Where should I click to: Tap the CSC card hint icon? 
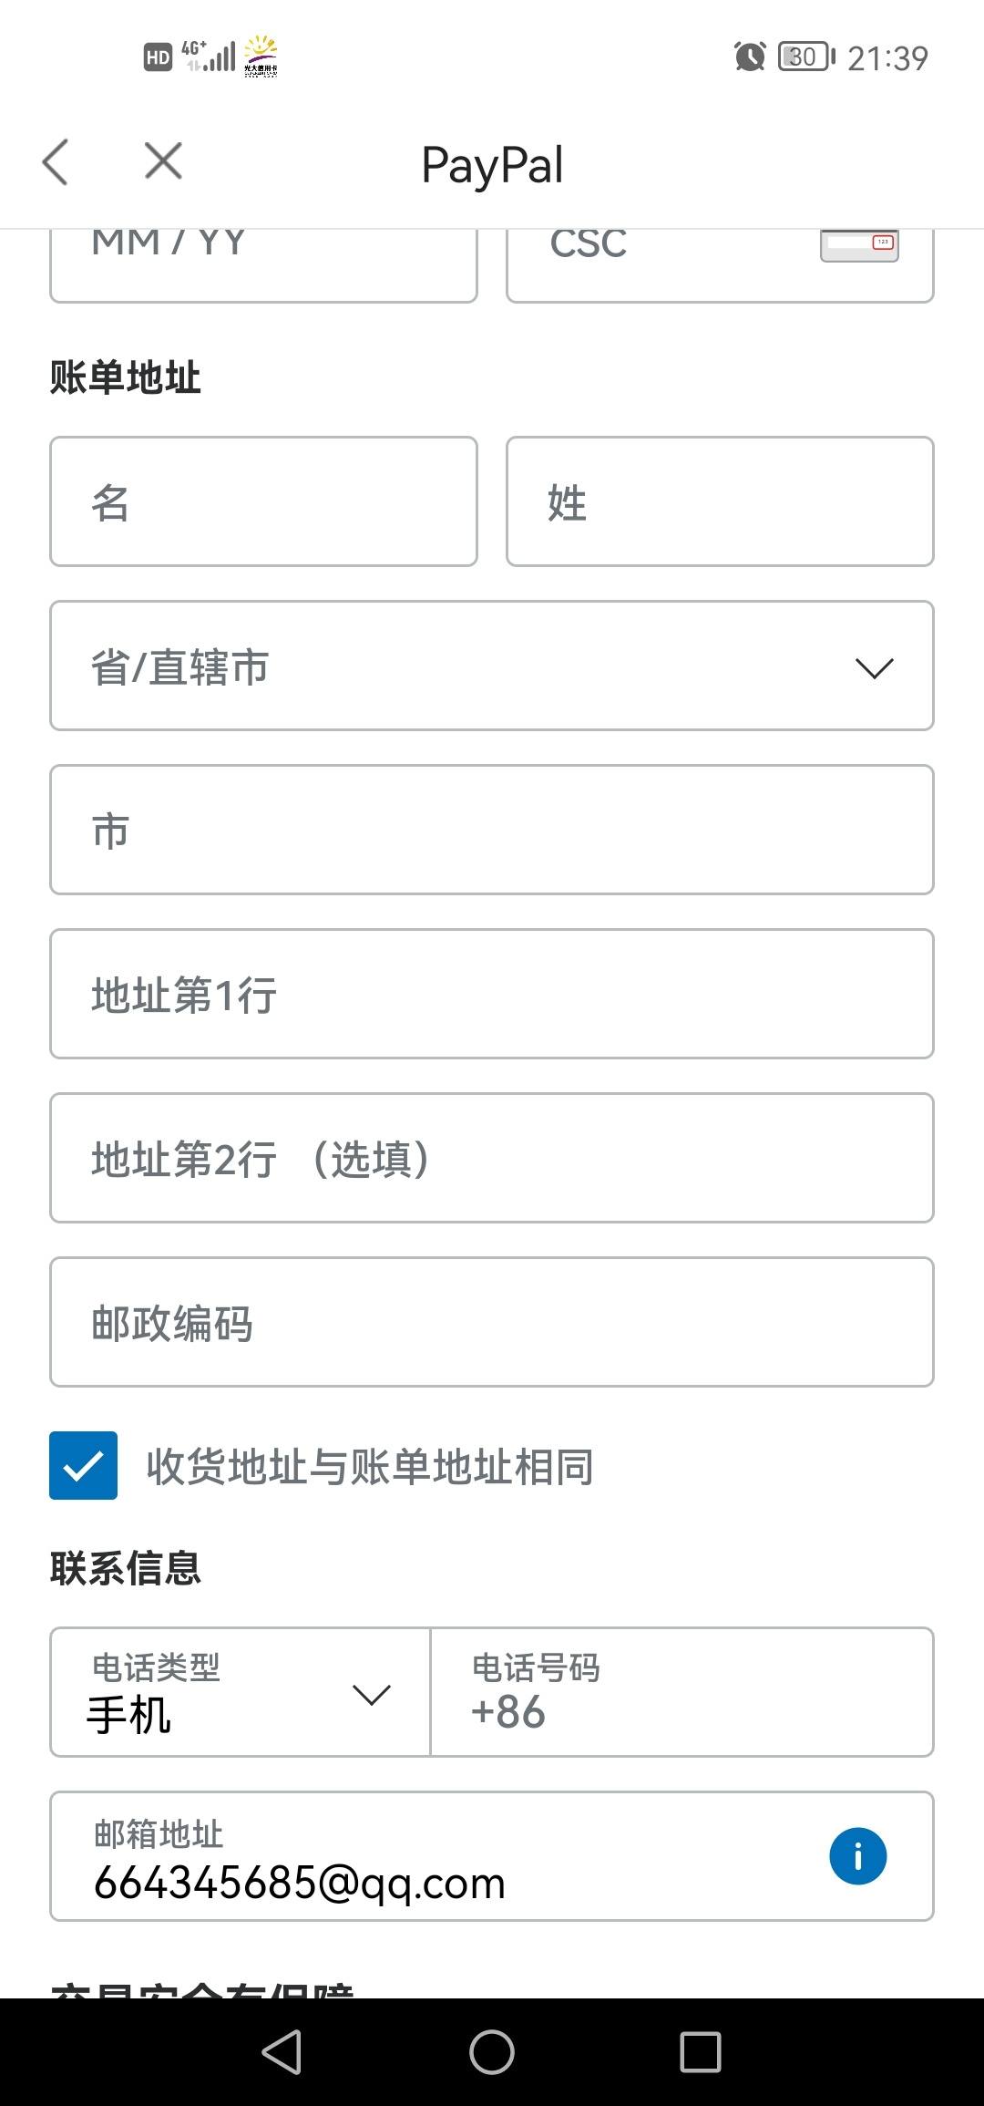pos(859,244)
